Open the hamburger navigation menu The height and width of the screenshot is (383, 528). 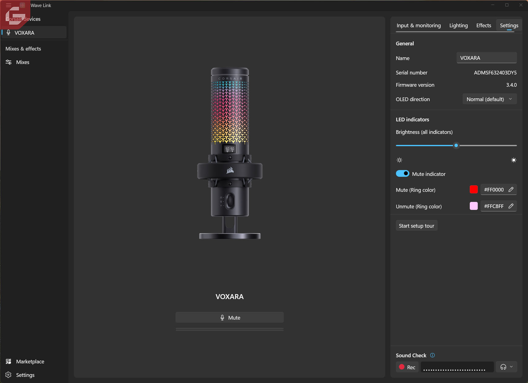coord(9,5)
